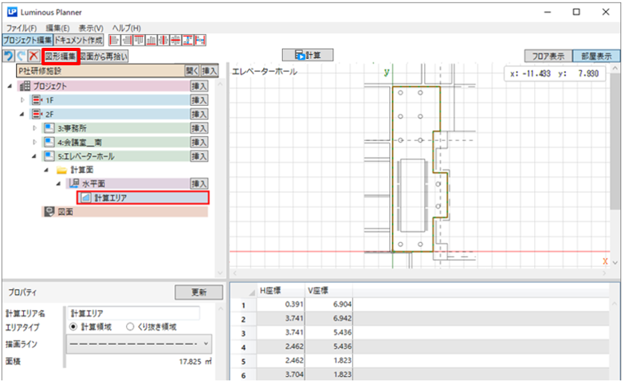Click the 更新 update button
This screenshot has height=384, width=625.
pos(194,292)
